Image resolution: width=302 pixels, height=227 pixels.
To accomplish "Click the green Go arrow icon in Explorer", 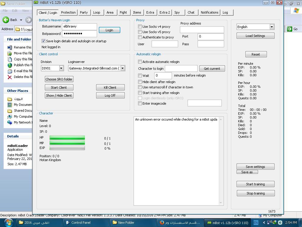I will [x=290, y=29].
